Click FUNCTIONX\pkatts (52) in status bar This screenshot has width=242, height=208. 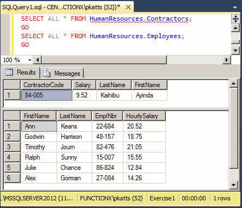111,198
